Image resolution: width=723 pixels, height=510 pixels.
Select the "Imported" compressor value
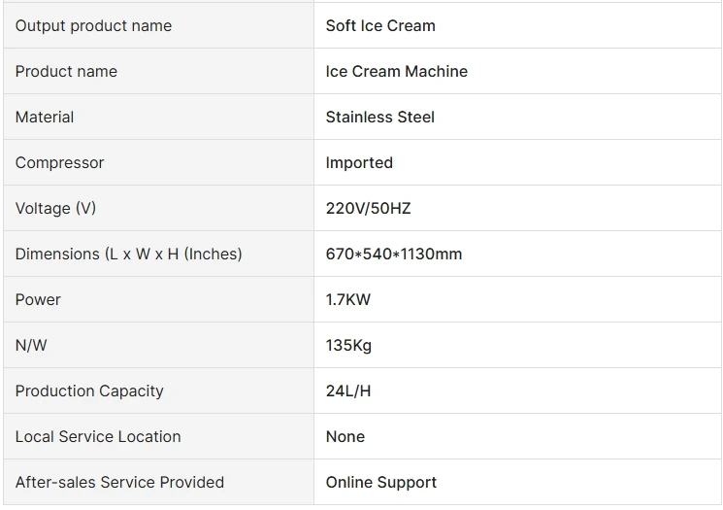[359, 163]
